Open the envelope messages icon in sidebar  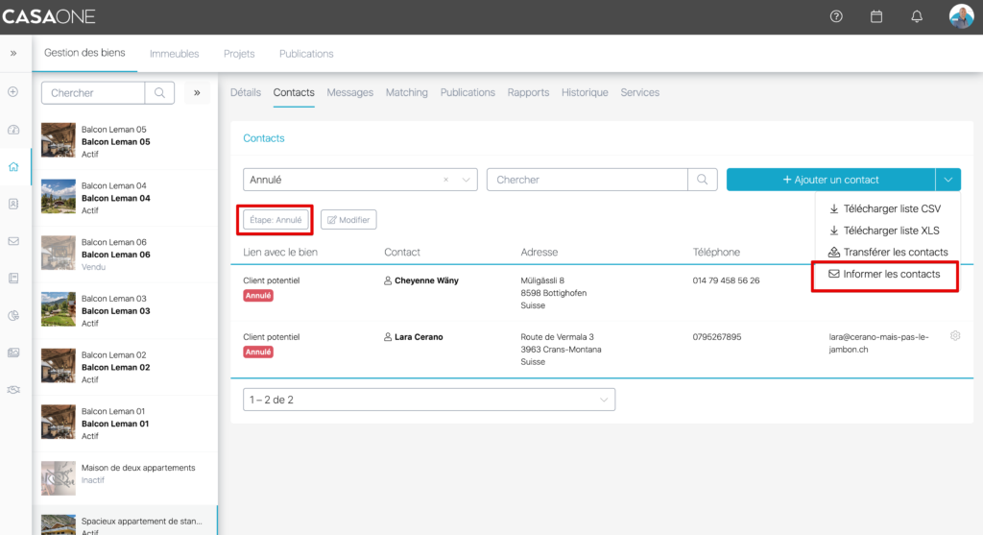coord(13,241)
